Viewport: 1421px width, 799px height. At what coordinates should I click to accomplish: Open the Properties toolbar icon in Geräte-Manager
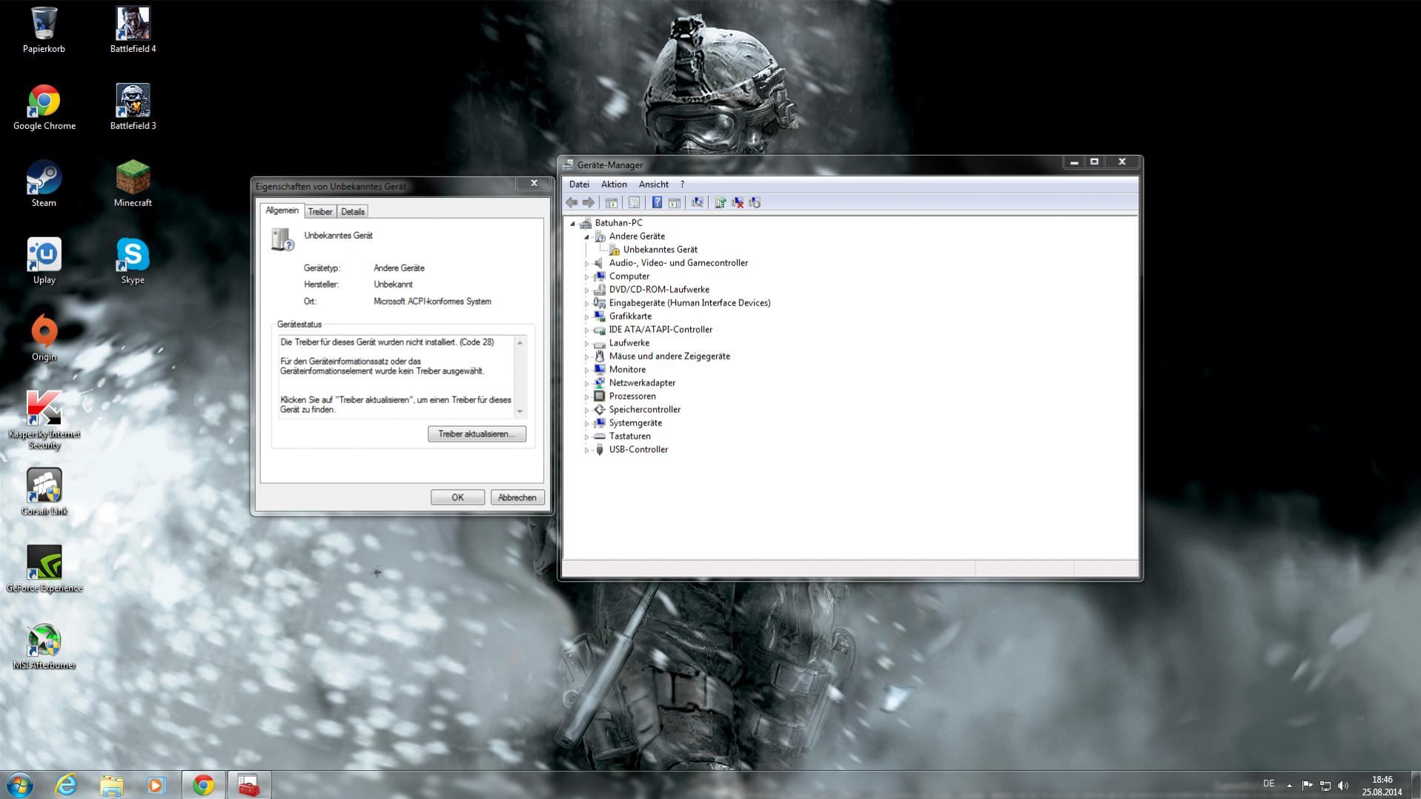[634, 202]
